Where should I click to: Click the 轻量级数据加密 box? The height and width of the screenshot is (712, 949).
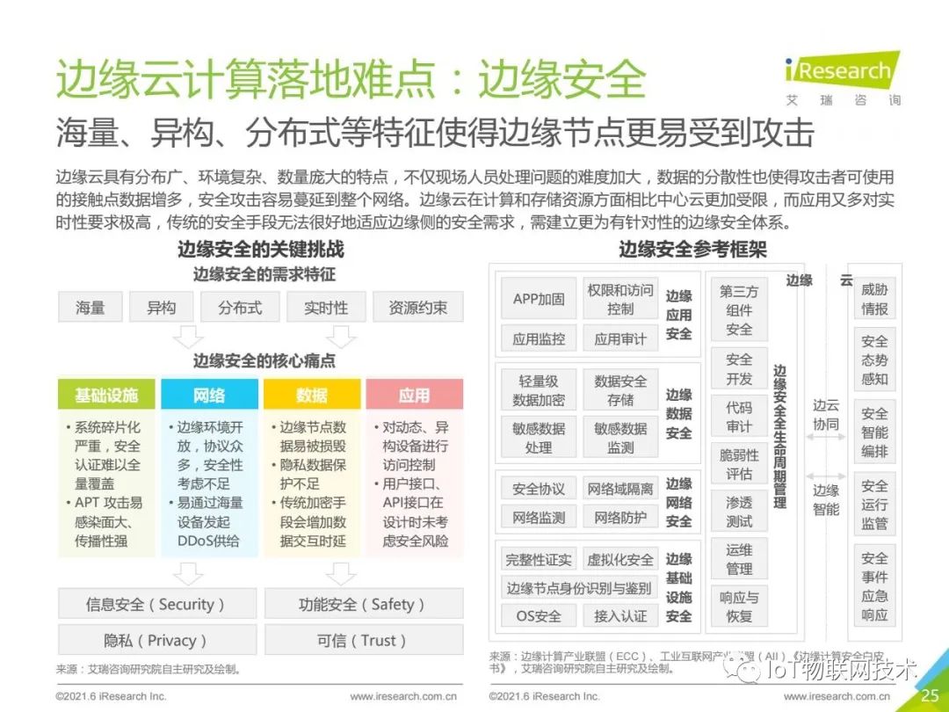[539, 390]
